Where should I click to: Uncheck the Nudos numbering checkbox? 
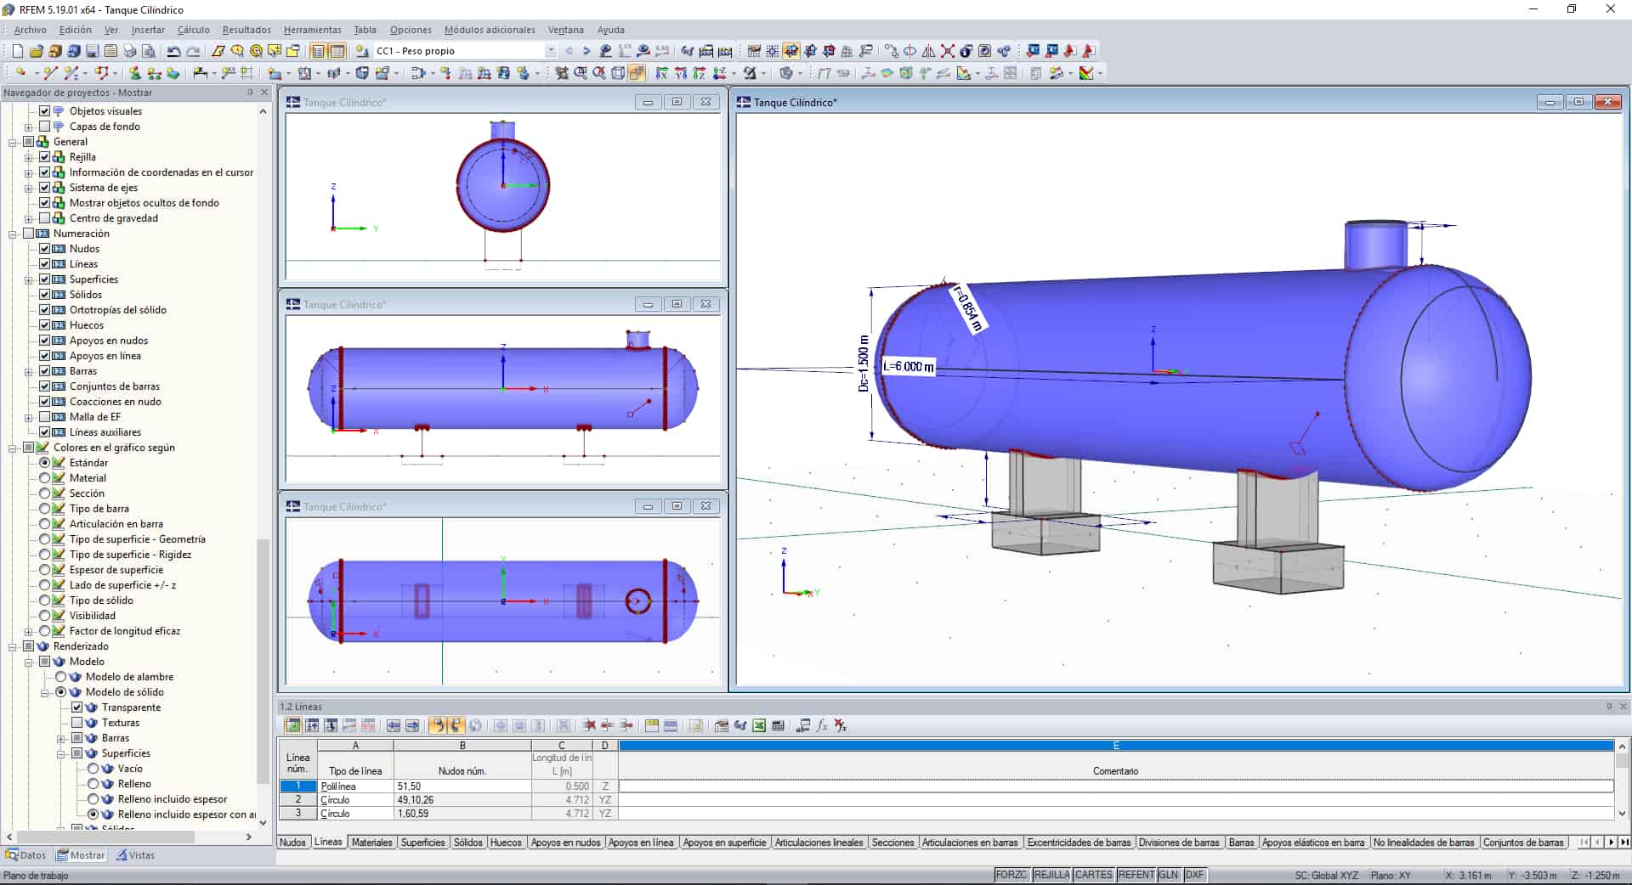45,249
